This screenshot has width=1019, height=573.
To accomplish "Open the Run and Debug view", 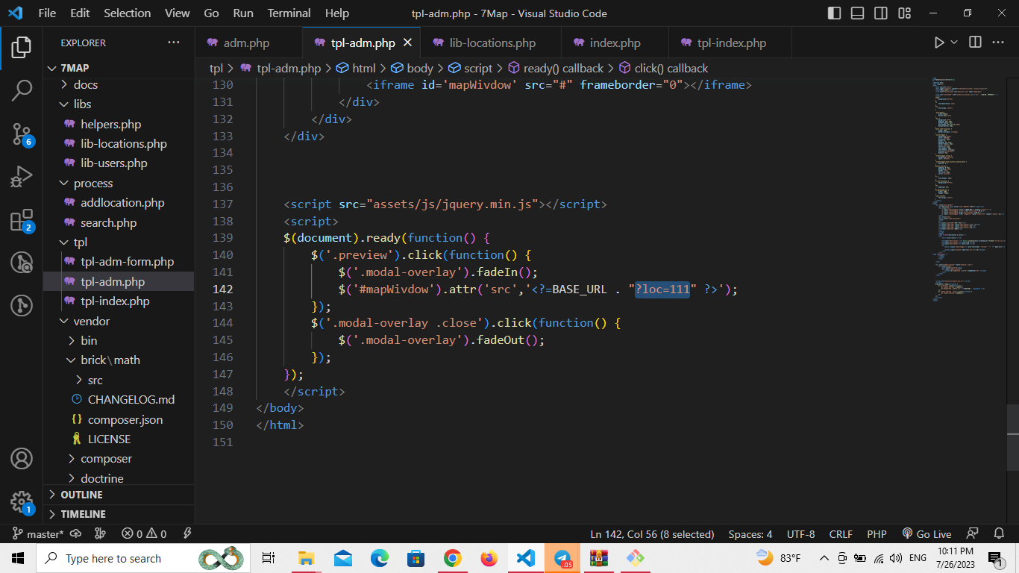I will coord(22,177).
